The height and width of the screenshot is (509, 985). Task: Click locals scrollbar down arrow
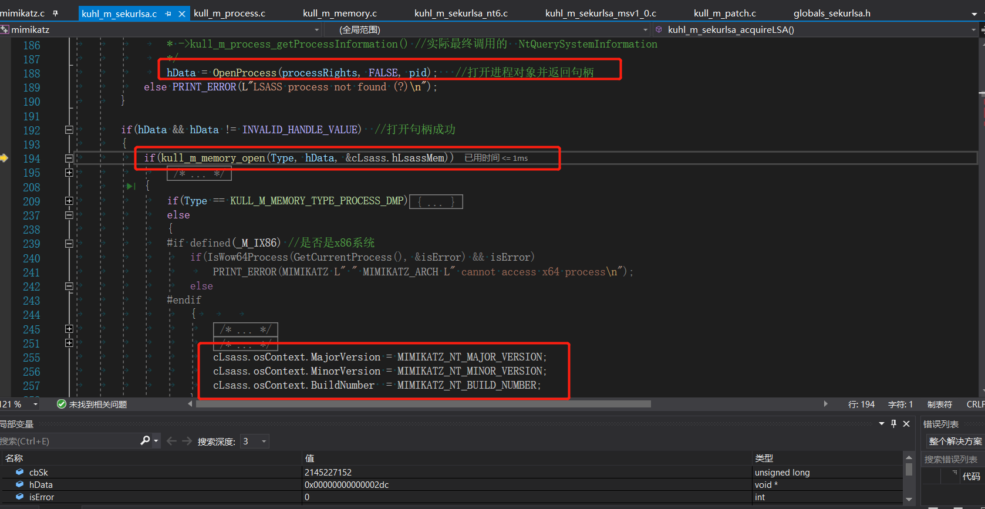909,500
